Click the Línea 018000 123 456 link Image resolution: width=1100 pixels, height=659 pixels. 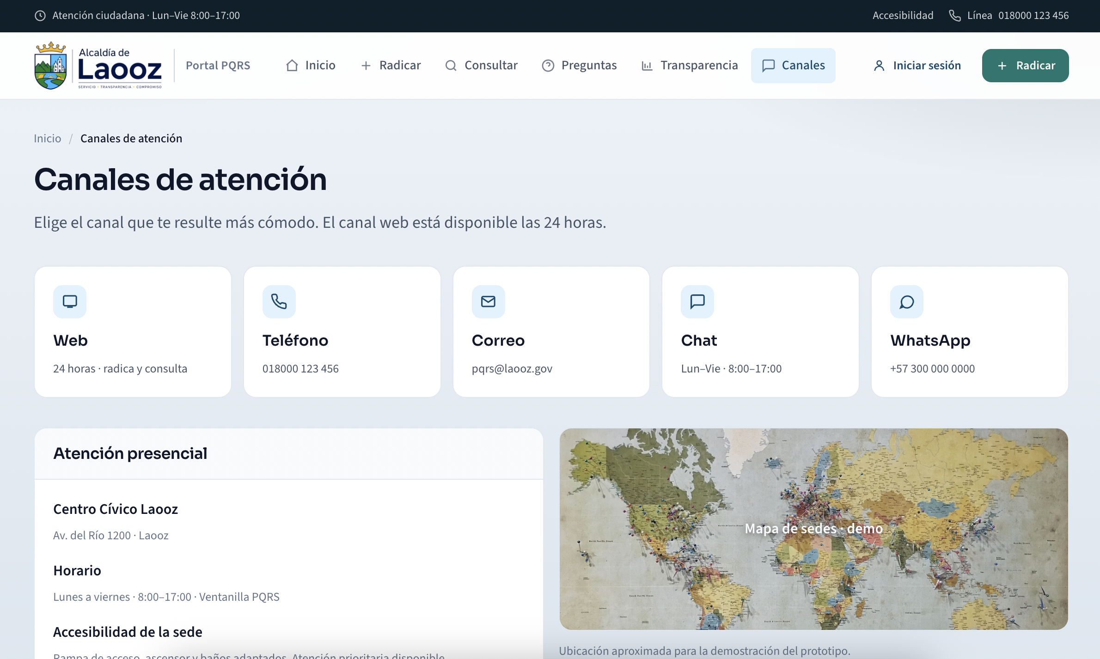pyautogui.click(x=1009, y=16)
